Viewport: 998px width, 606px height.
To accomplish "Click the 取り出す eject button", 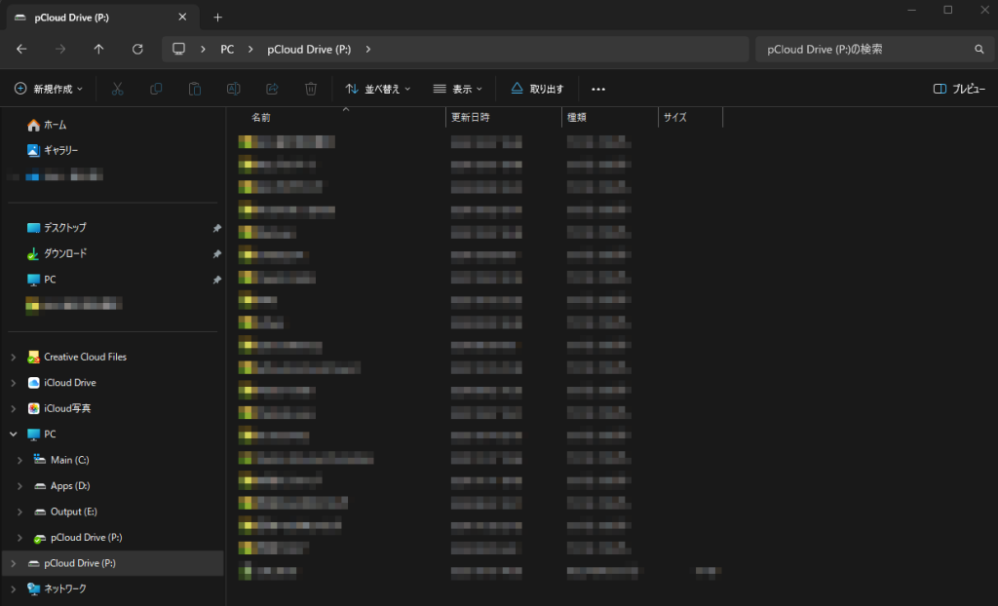I will pos(537,89).
